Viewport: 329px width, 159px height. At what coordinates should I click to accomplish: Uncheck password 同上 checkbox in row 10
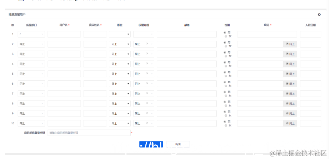tap(287, 123)
